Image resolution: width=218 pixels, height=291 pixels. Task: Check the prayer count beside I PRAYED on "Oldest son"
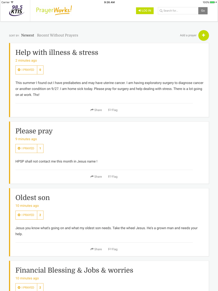coord(40,215)
